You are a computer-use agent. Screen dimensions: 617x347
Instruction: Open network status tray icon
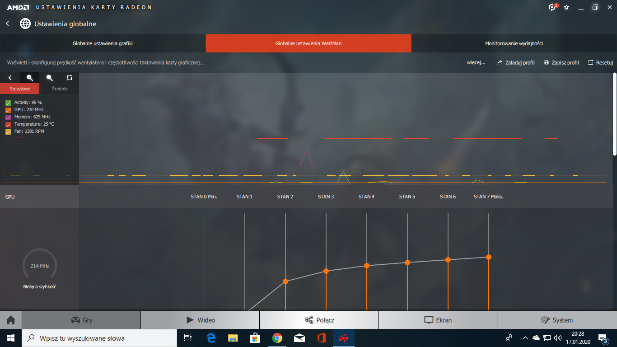click(x=547, y=338)
